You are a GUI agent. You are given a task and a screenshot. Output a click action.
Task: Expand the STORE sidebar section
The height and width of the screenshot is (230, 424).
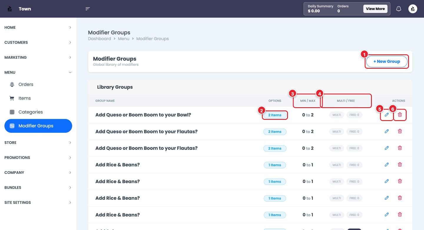click(x=38, y=142)
